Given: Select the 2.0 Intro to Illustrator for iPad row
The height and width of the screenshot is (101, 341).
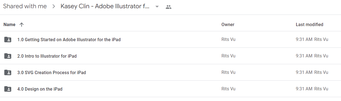Looking at the screenshot, I should 170,56.
